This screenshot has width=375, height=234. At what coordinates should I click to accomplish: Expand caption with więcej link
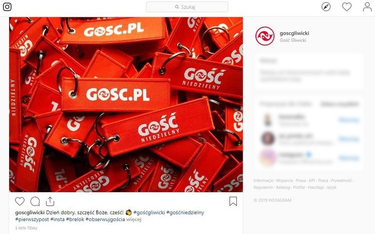tap(134, 219)
